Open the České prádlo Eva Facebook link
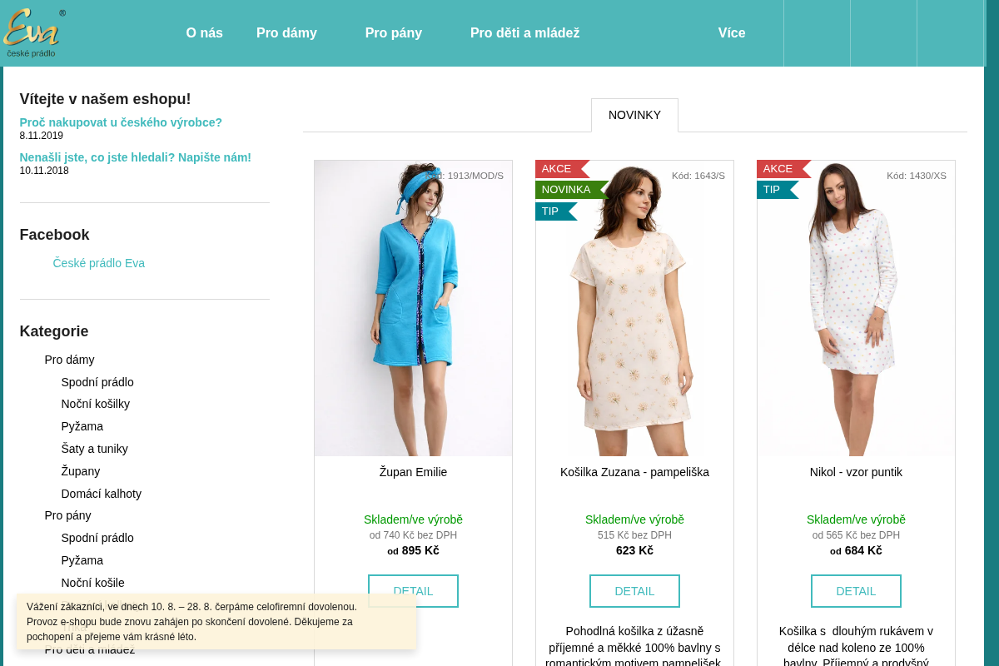The image size is (999, 666). (98, 263)
